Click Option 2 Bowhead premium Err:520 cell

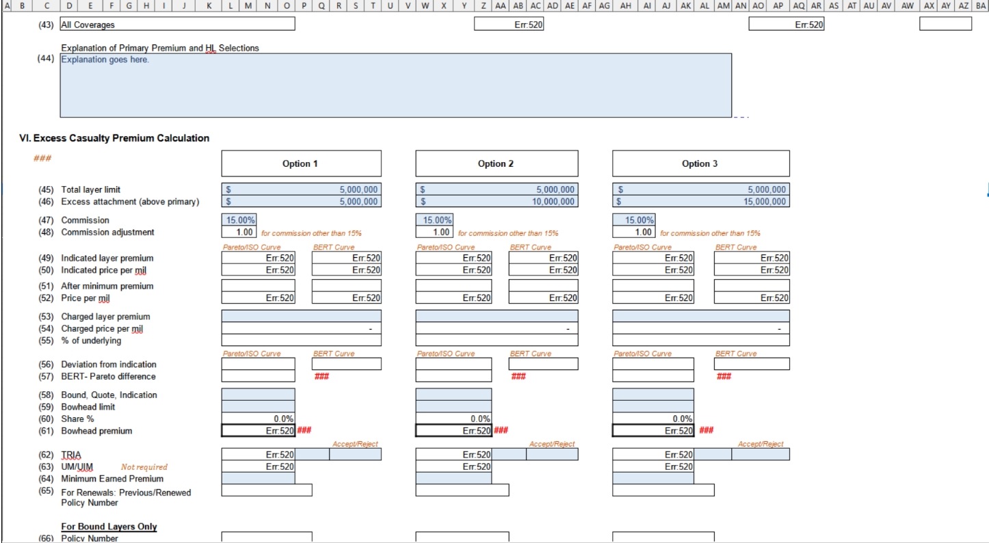click(453, 431)
